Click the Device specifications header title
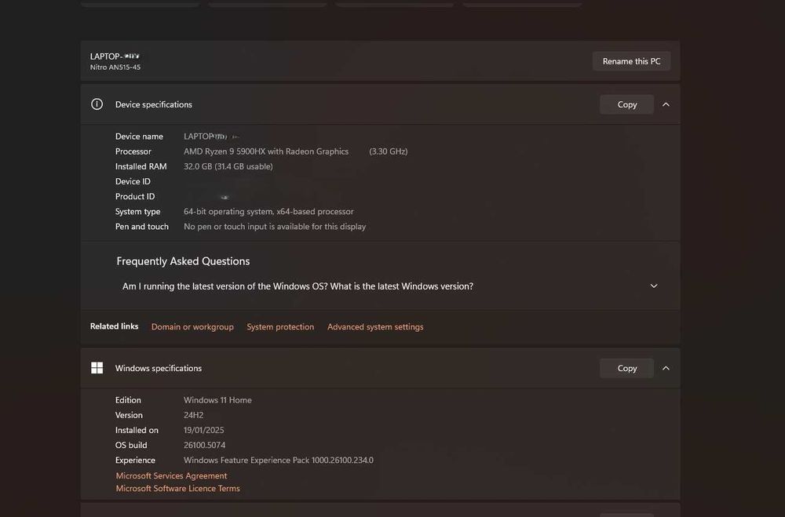 (x=154, y=104)
